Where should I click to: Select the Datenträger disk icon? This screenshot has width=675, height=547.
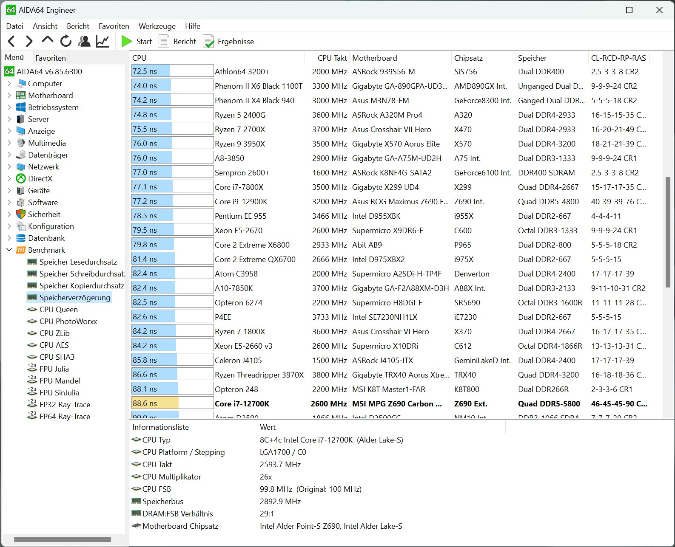pyautogui.click(x=21, y=155)
